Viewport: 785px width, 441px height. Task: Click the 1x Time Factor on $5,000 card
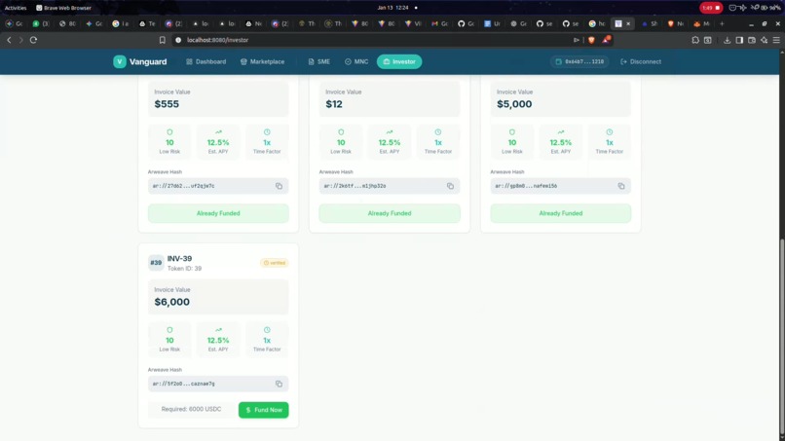tap(610, 142)
